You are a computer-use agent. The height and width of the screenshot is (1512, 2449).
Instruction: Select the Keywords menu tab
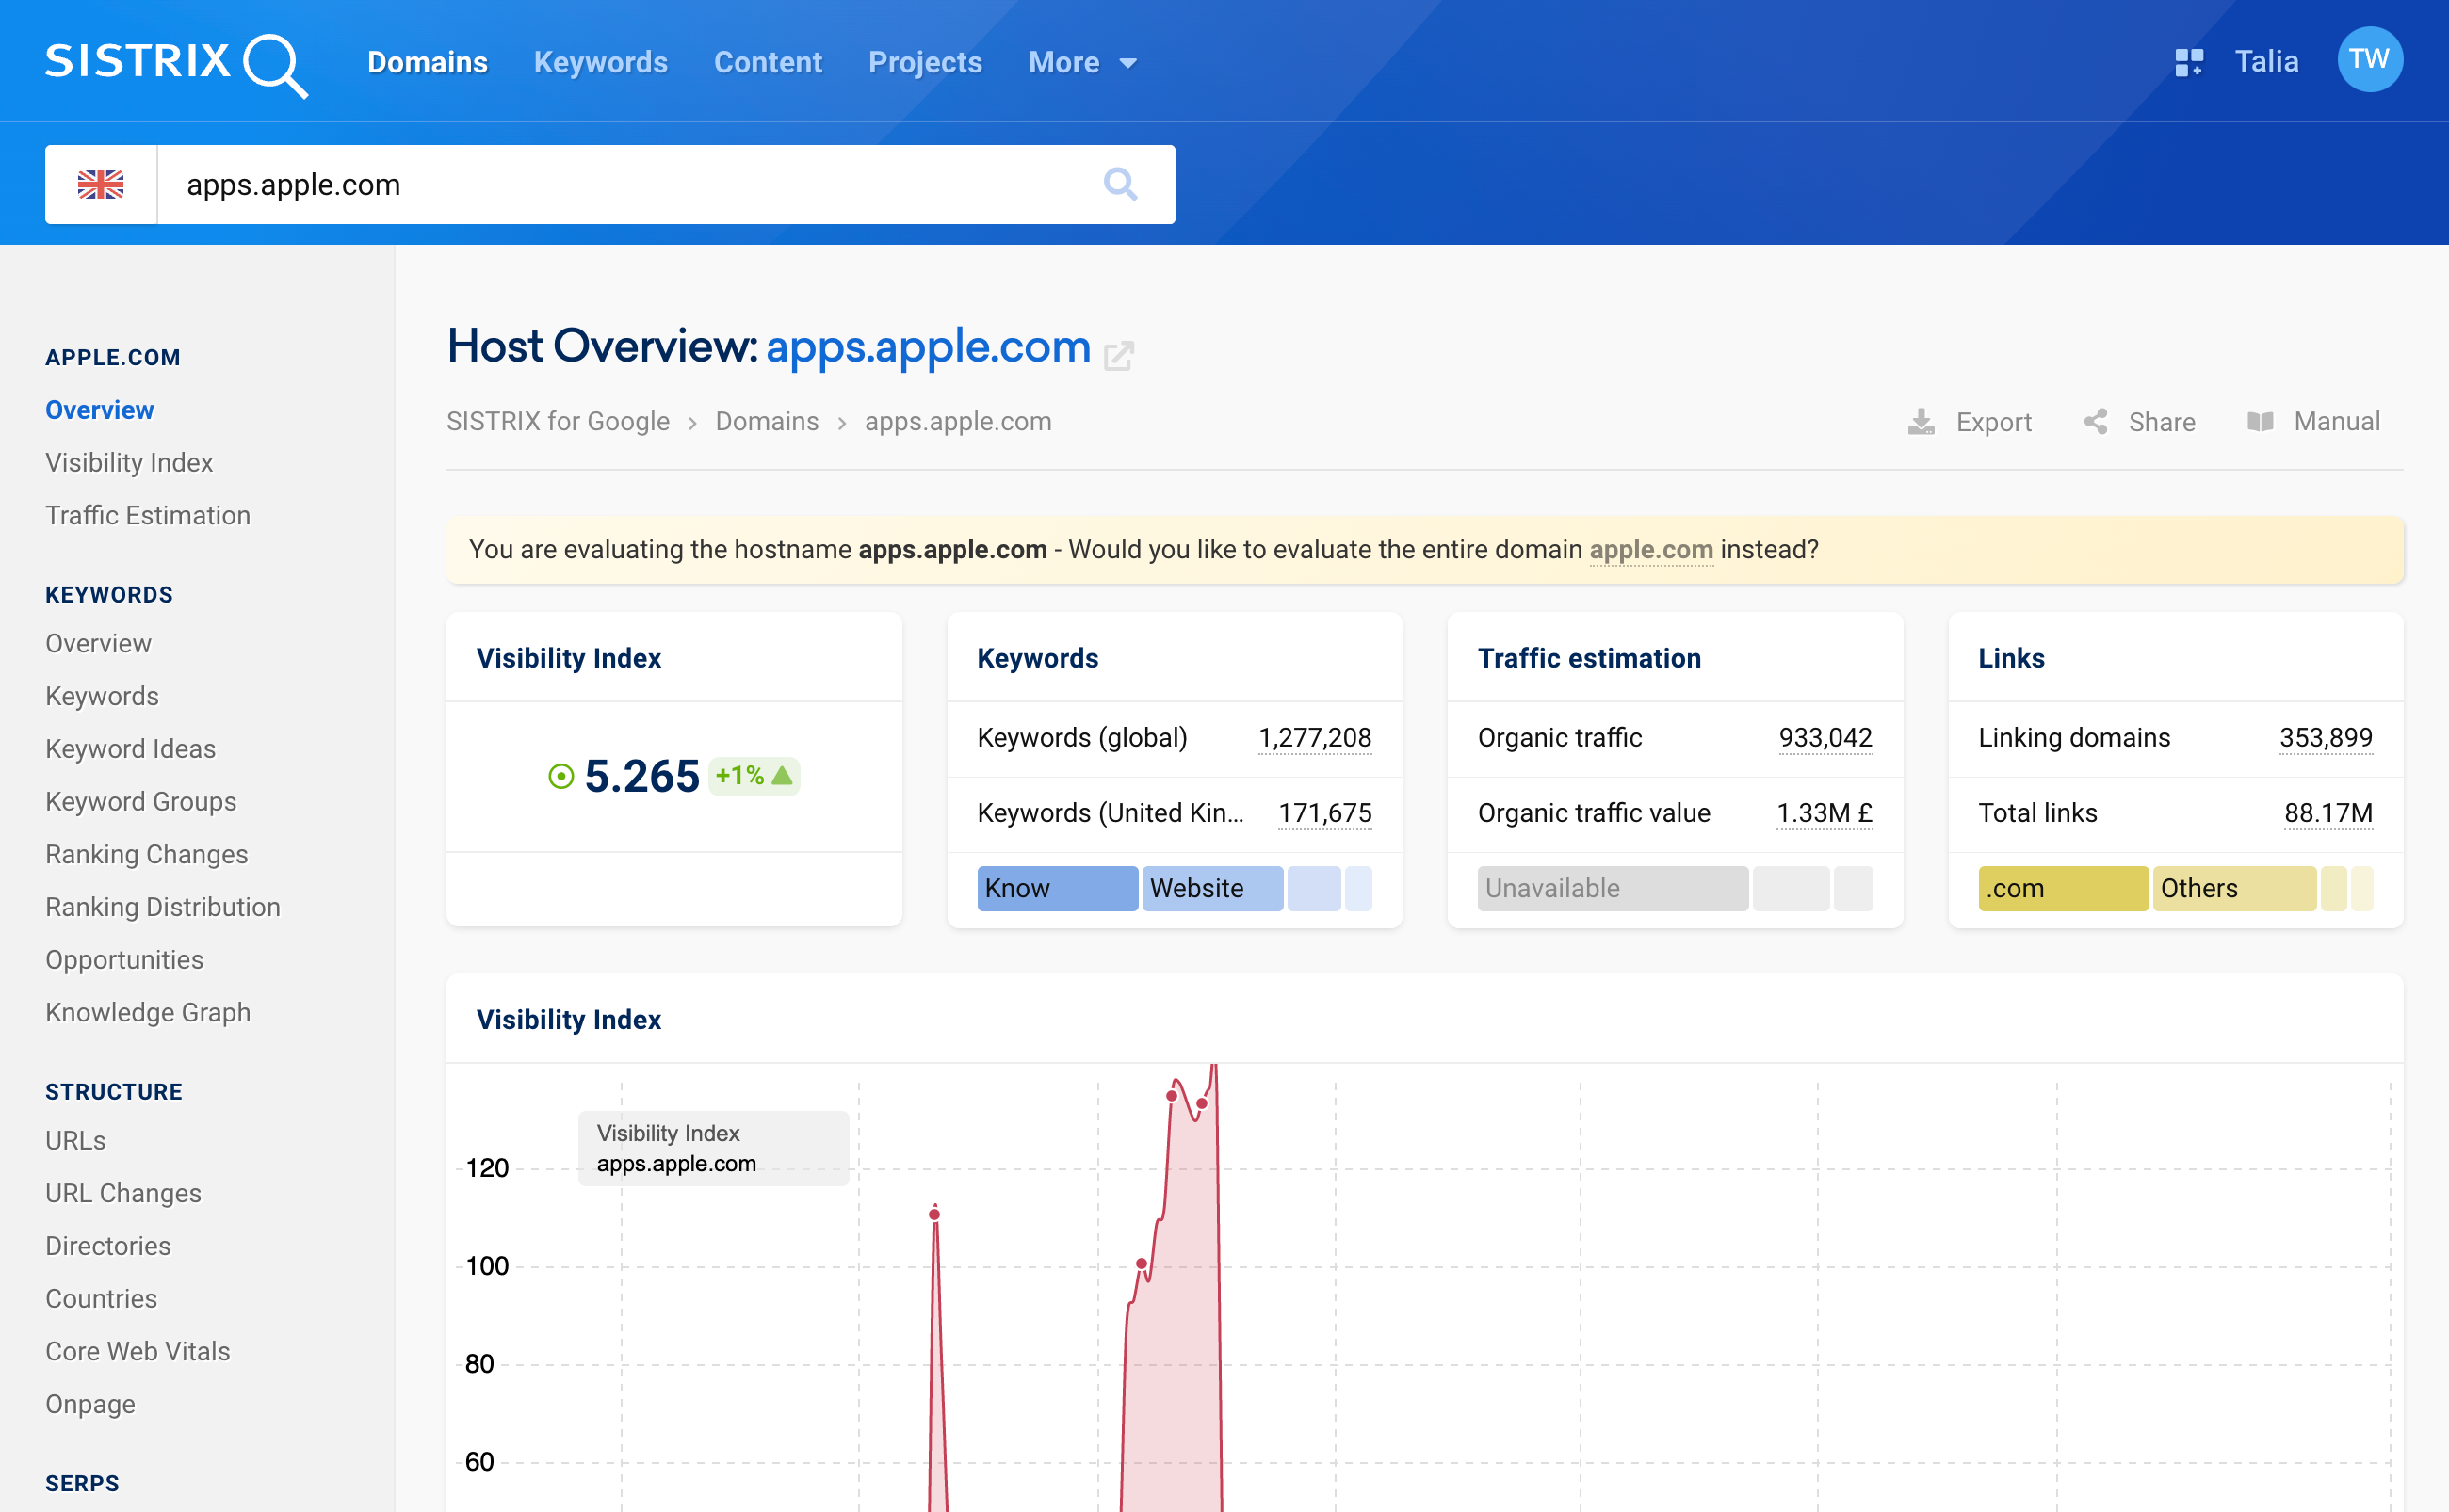tap(600, 61)
